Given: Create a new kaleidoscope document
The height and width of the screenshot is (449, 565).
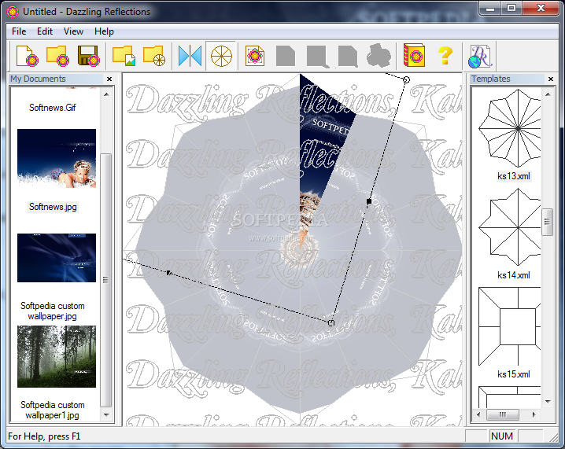Looking at the screenshot, I should 28,56.
